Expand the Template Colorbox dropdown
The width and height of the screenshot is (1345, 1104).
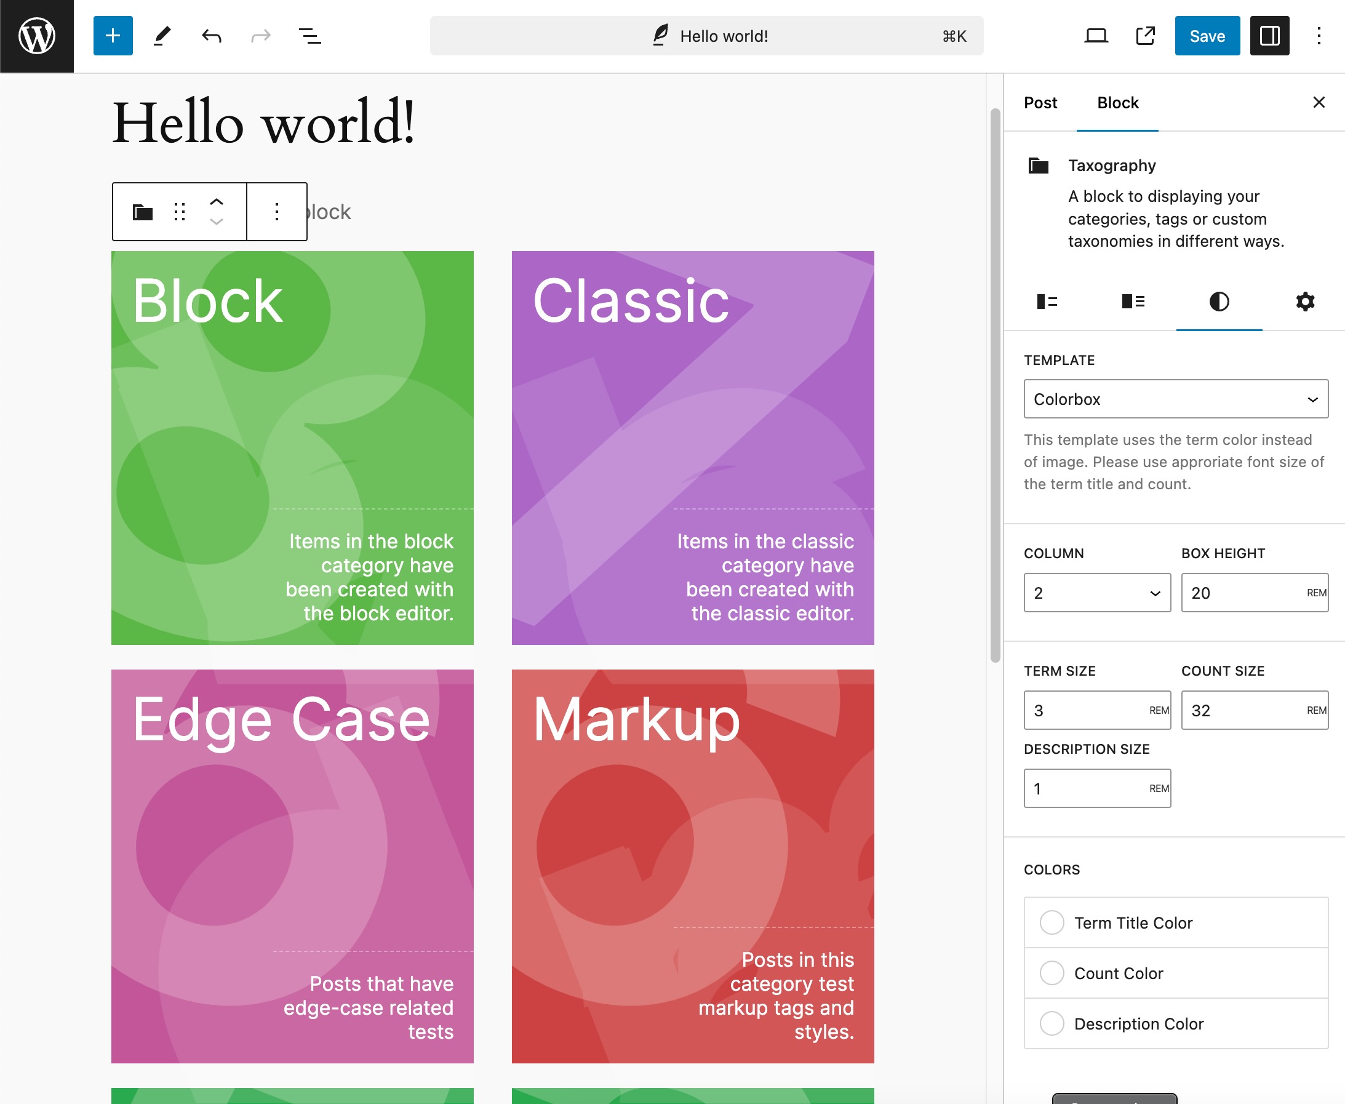tap(1175, 399)
